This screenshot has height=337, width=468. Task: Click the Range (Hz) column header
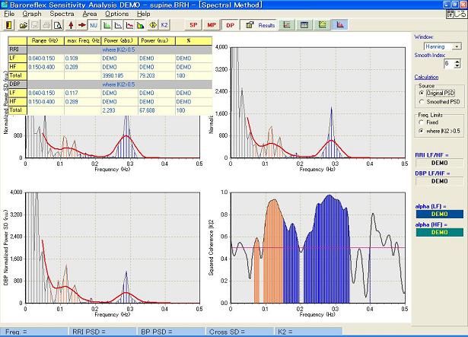pos(46,41)
